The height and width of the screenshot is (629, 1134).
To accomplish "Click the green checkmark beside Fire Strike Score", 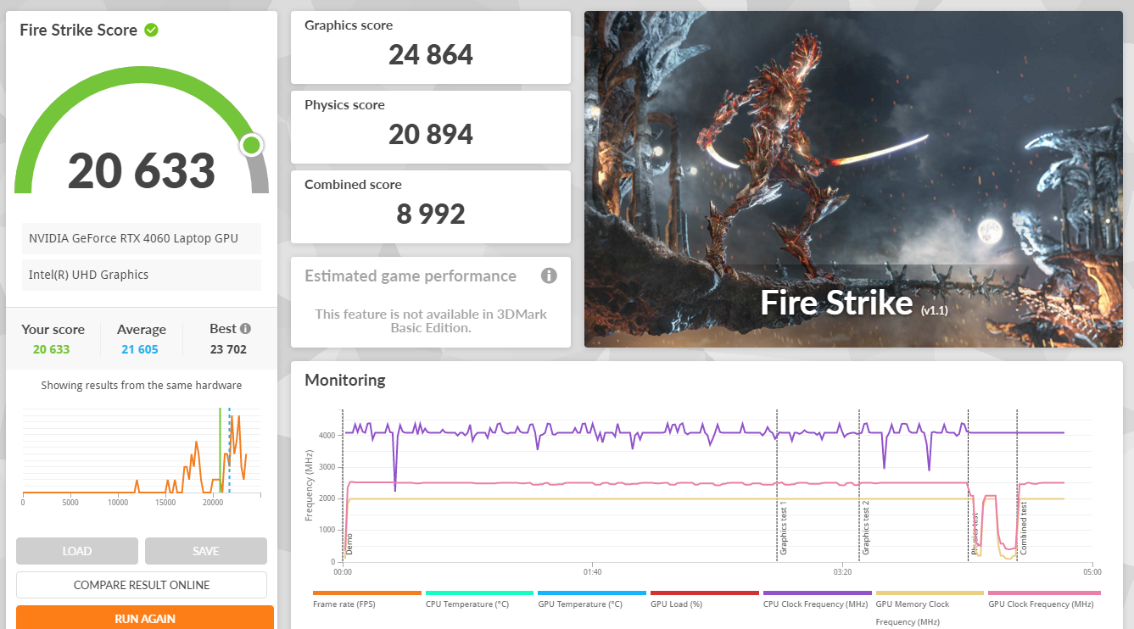I will [x=151, y=30].
